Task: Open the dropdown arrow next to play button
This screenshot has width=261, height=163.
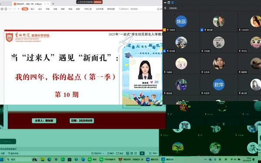Action: click(146, 153)
